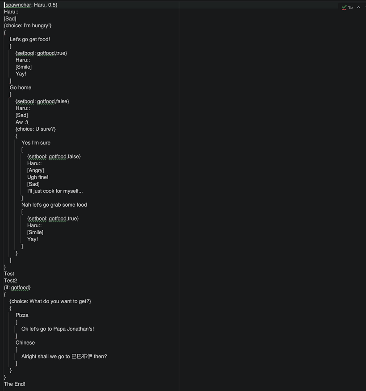Click the "Test2" line
The width and height of the screenshot is (366, 391).
(10, 281)
